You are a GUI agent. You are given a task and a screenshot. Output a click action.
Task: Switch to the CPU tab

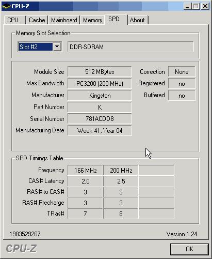(13, 20)
